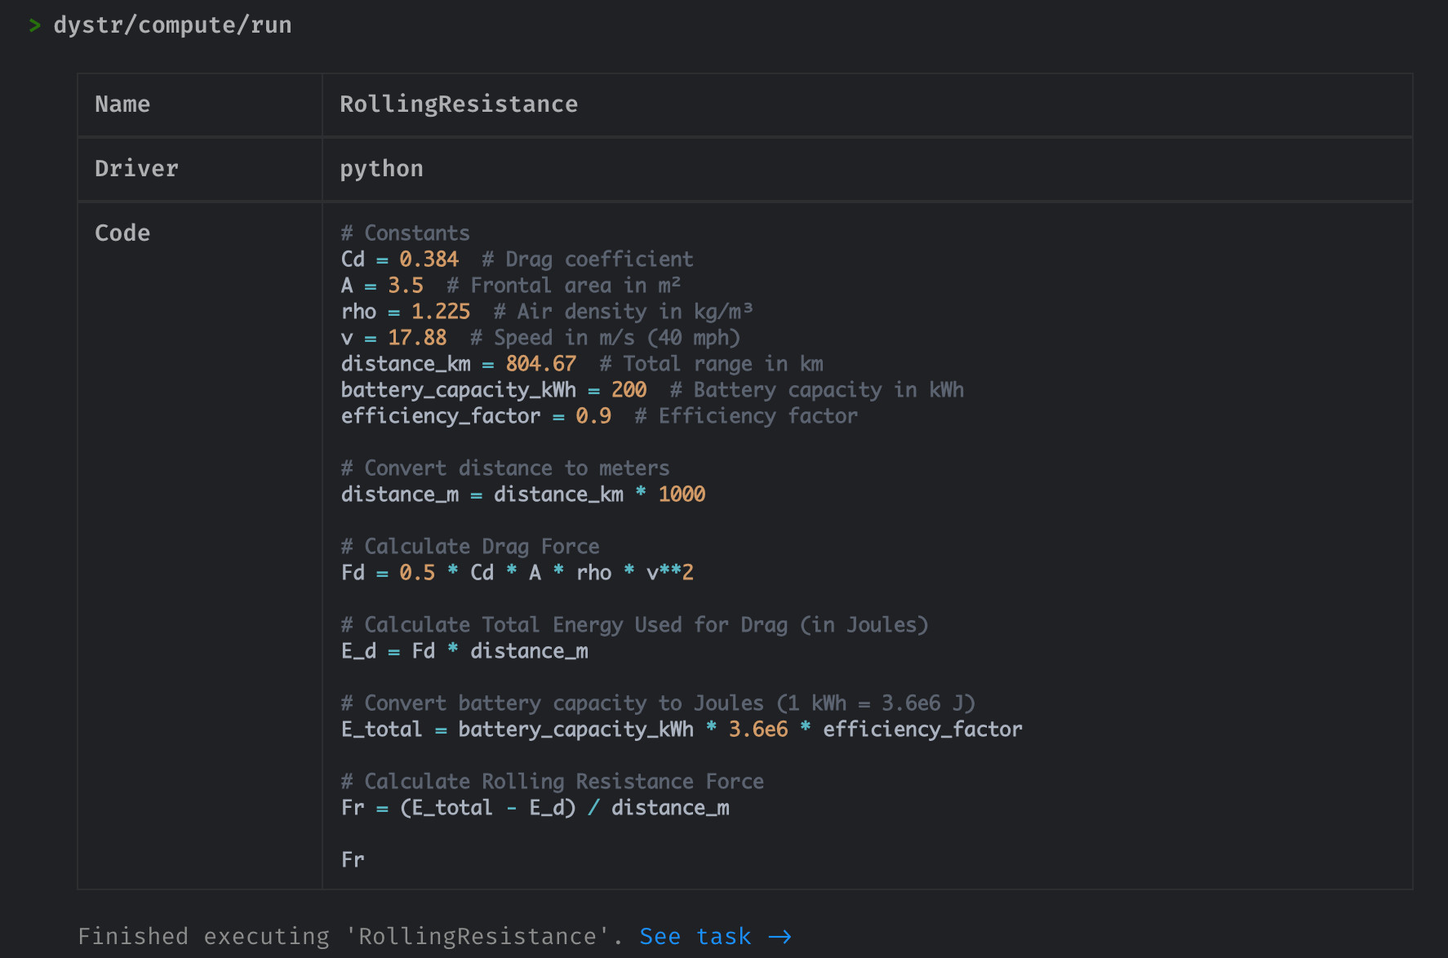The height and width of the screenshot is (958, 1448).
Task: Click the 'distance_m = distance_km * 1000' line
Action: coord(523,495)
